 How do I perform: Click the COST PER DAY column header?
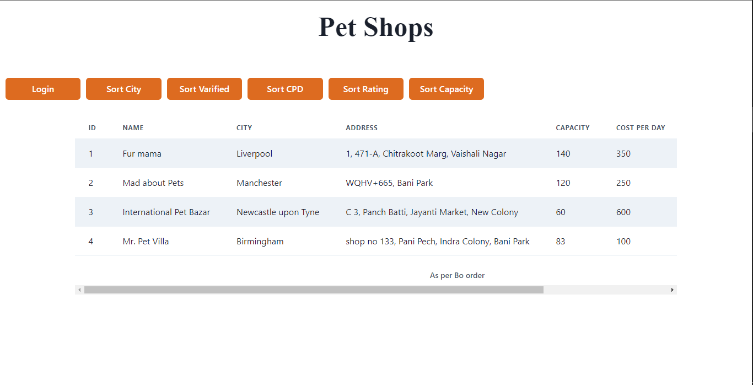click(x=641, y=128)
